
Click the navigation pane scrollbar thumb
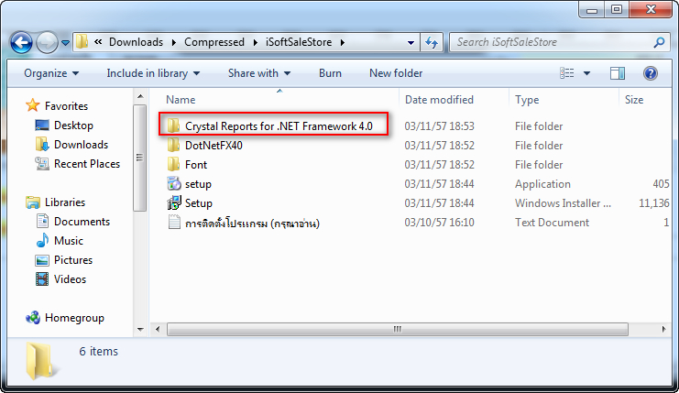(x=139, y=158)
